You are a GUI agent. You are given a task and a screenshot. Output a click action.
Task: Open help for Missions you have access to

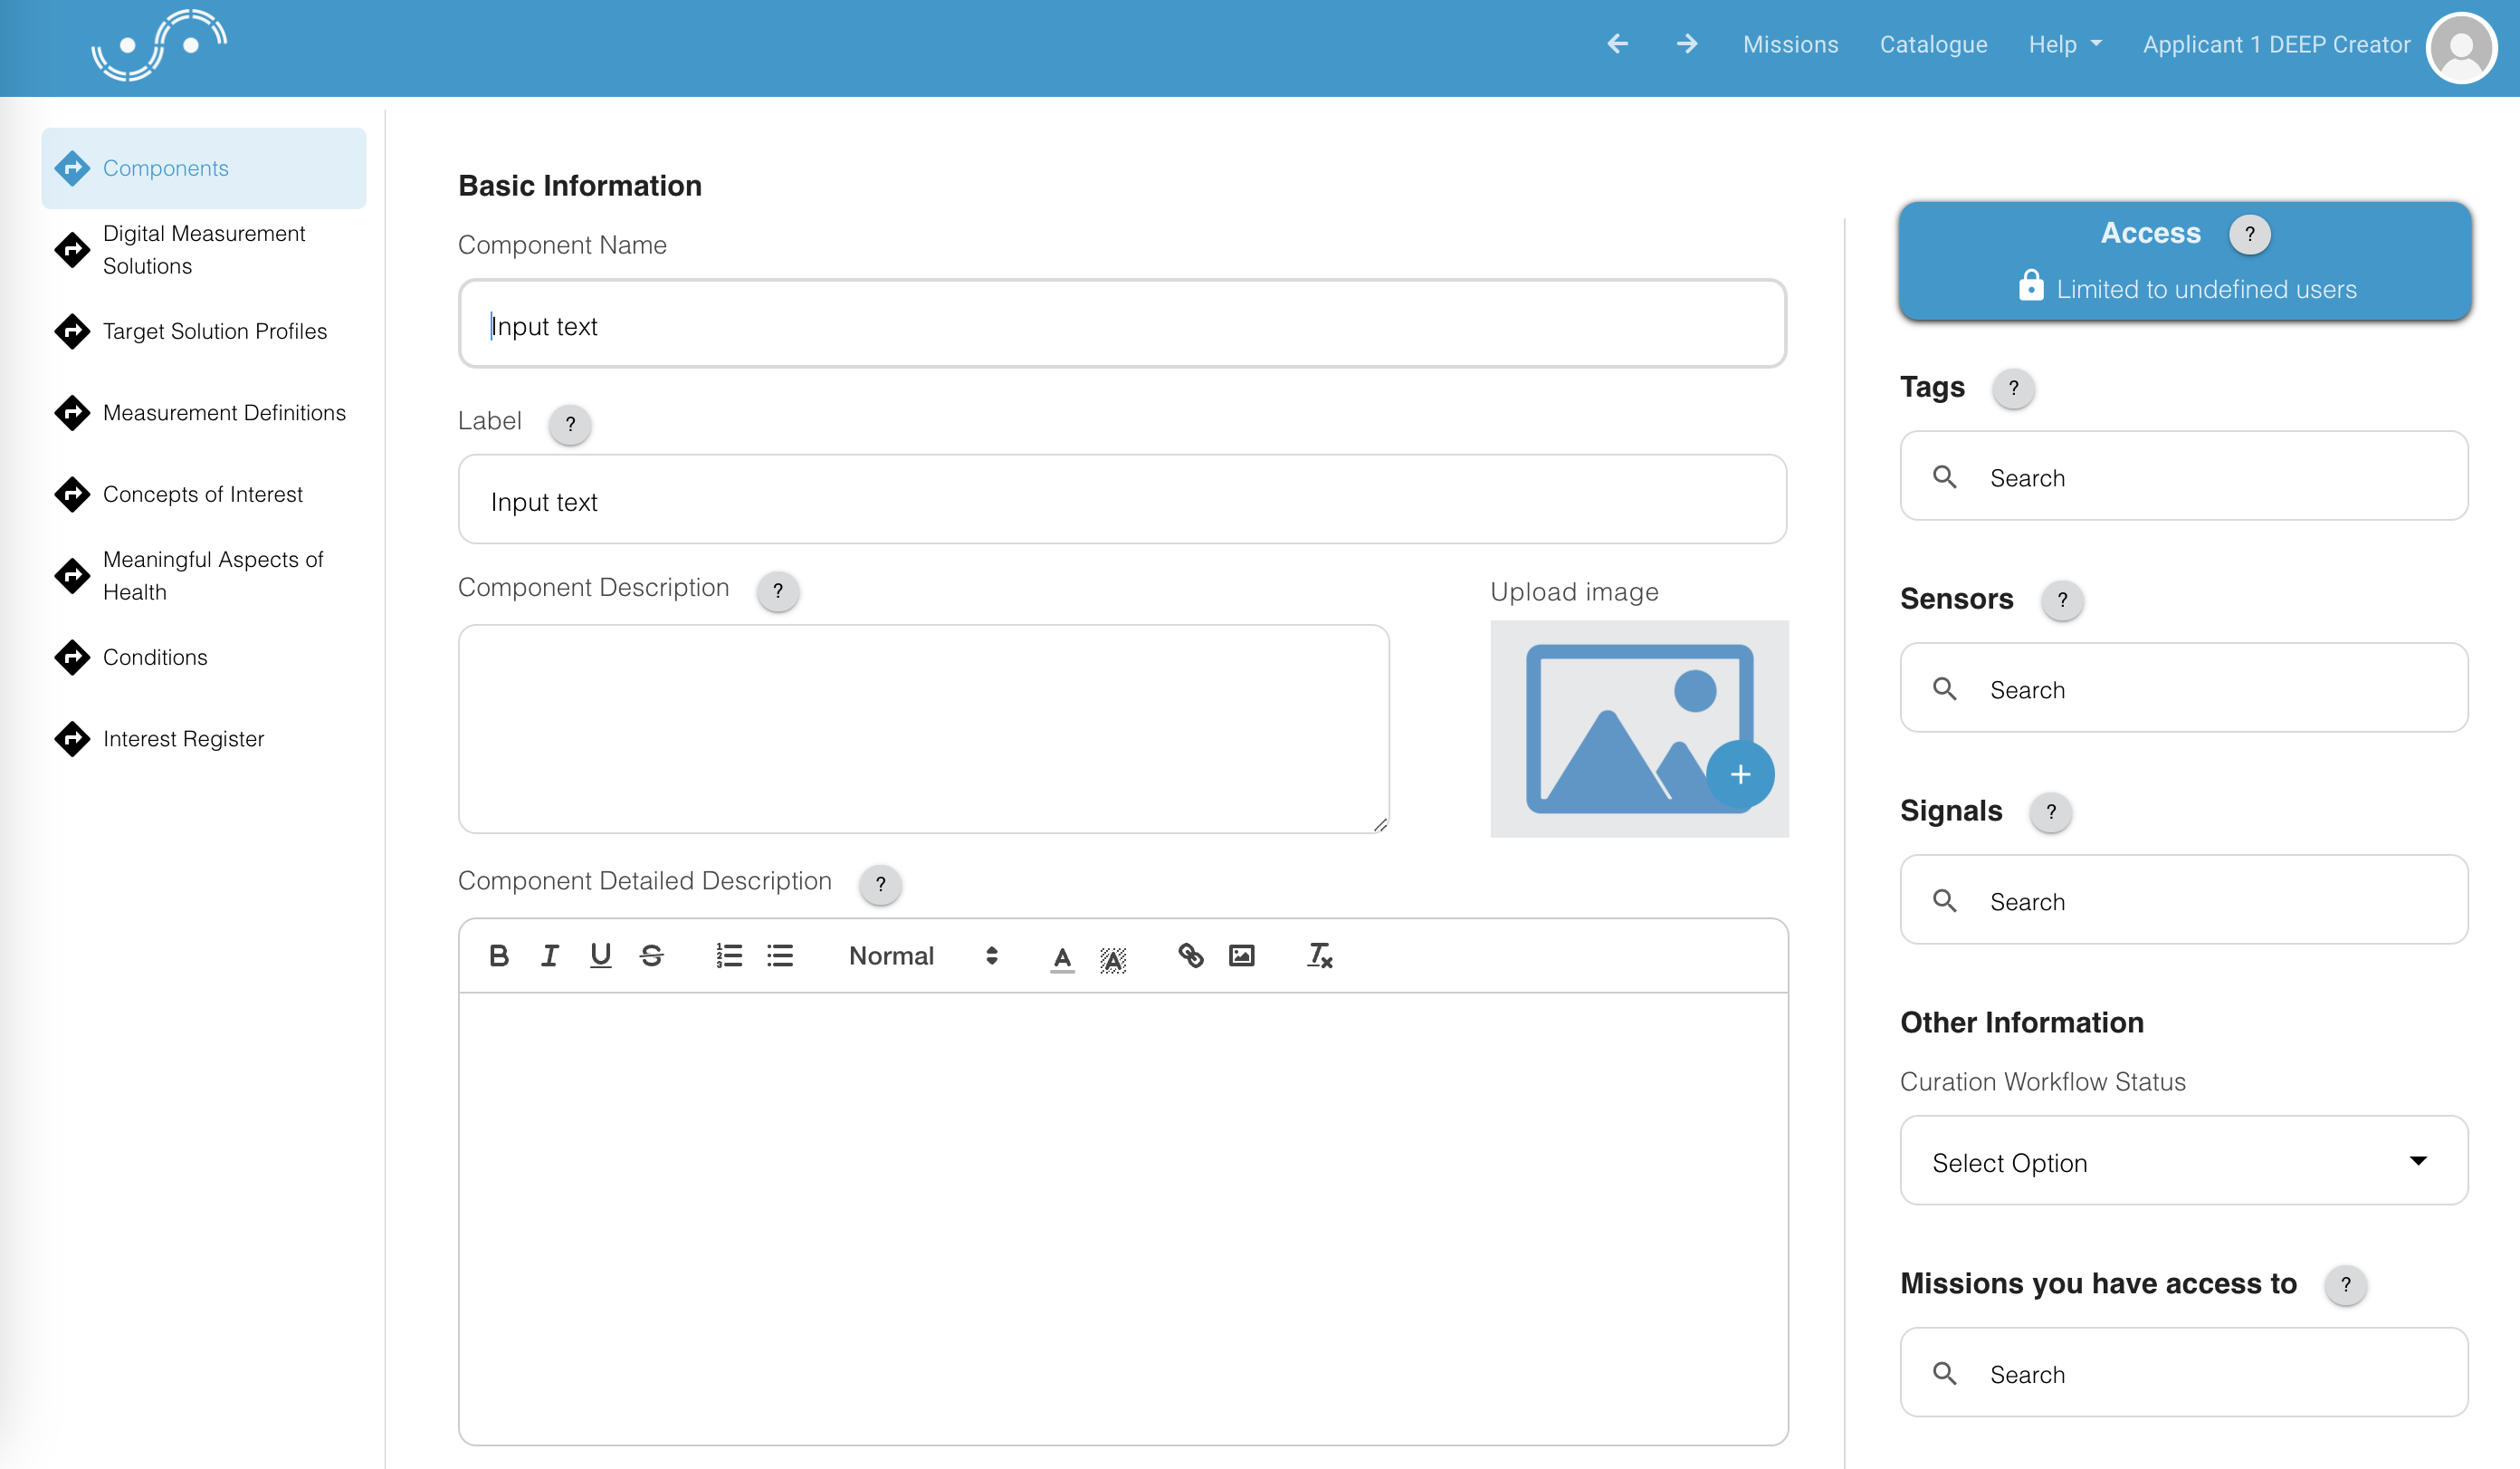[x=2346, y=1284]
